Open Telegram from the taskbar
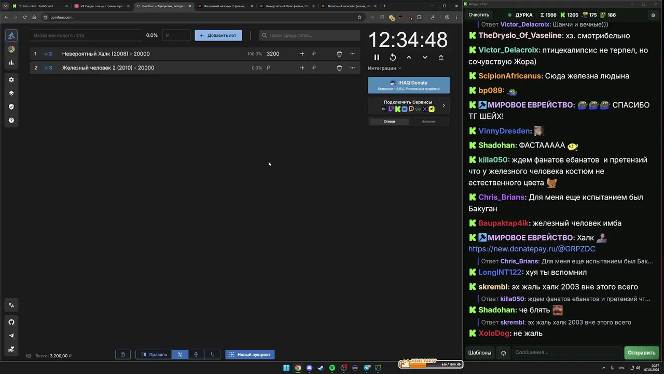 (367, 368)
